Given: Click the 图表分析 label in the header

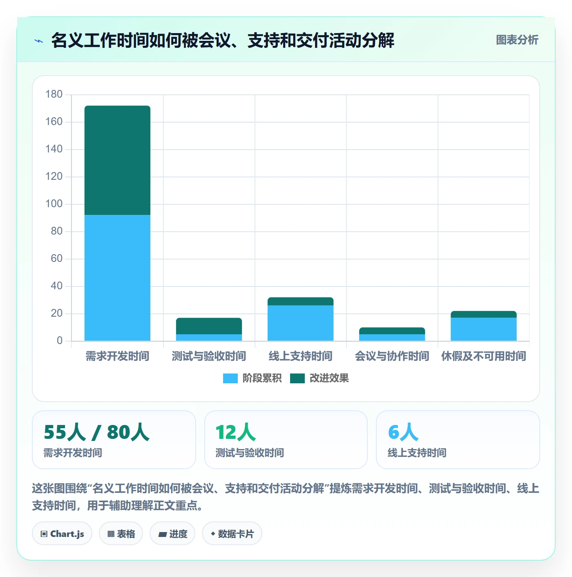Looking at the screenshot, I should [x=517, y=40].
